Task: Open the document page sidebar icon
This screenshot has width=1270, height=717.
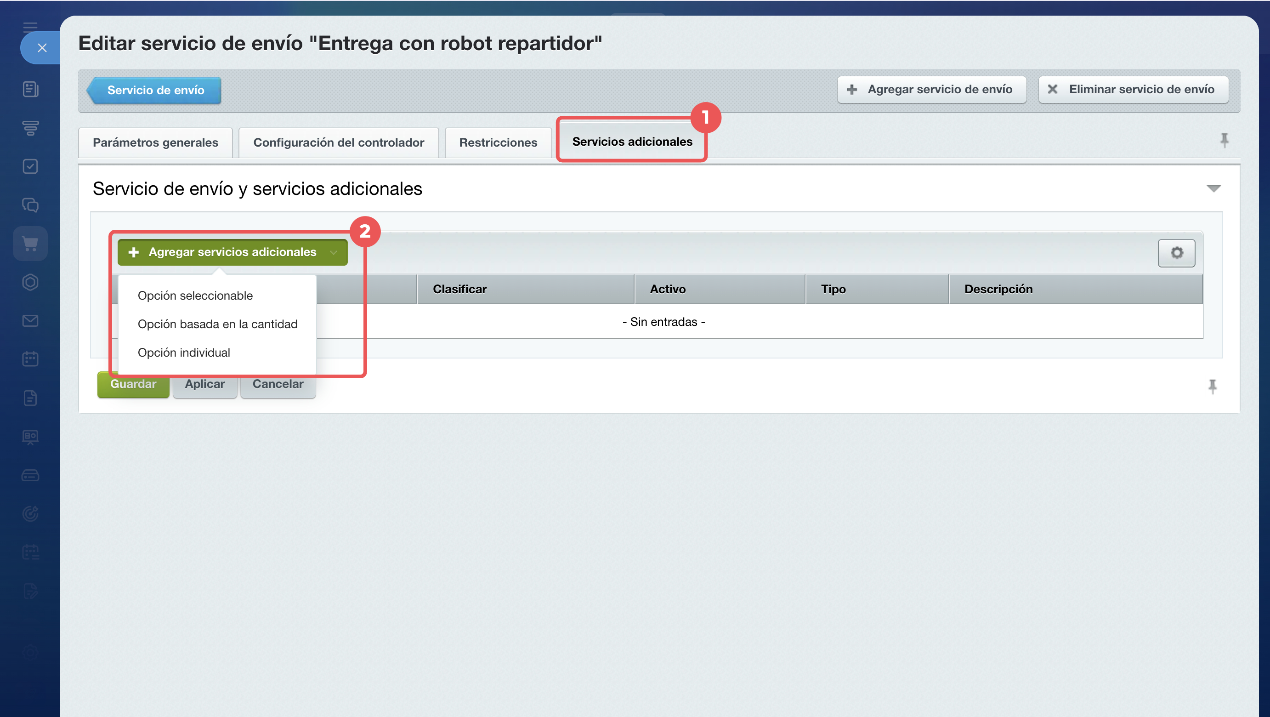Action: pyautogui.click(x=31, y=398)
